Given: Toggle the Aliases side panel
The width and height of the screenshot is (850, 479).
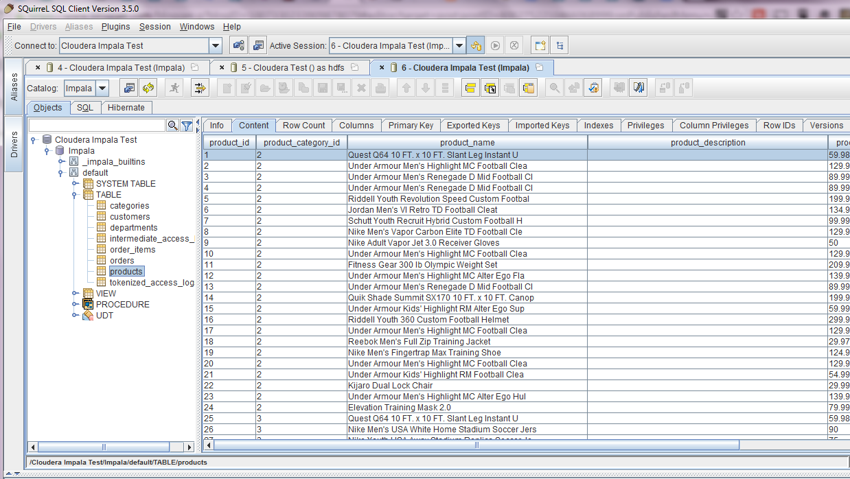Looking at the screenshot, I should click(13, 87).
